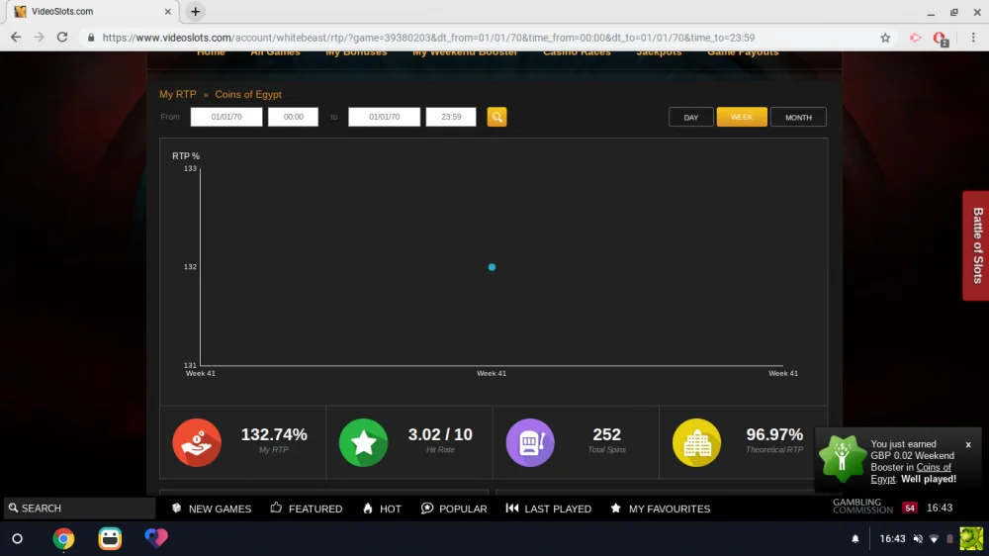Open the LAST PLAYED games list
The height and width of the screenshot is (556, 989).
[x=549, y=509]
